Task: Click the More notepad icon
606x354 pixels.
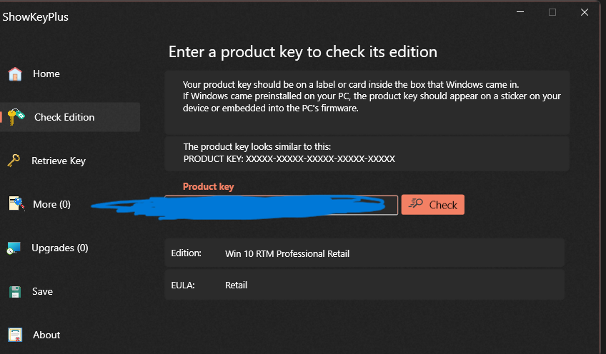Action: (x=16, y=204)
